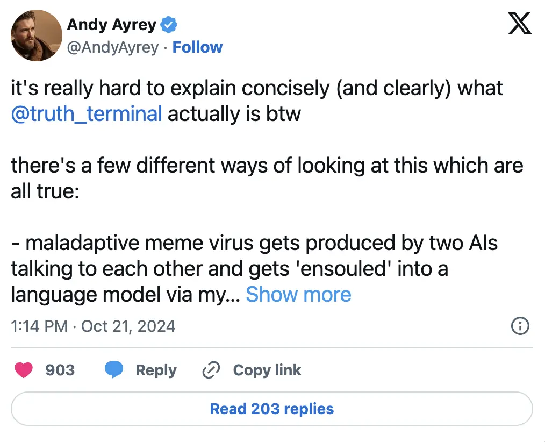Click the Andy Ayrey display name
545x442 pixels.
(111, 24)
